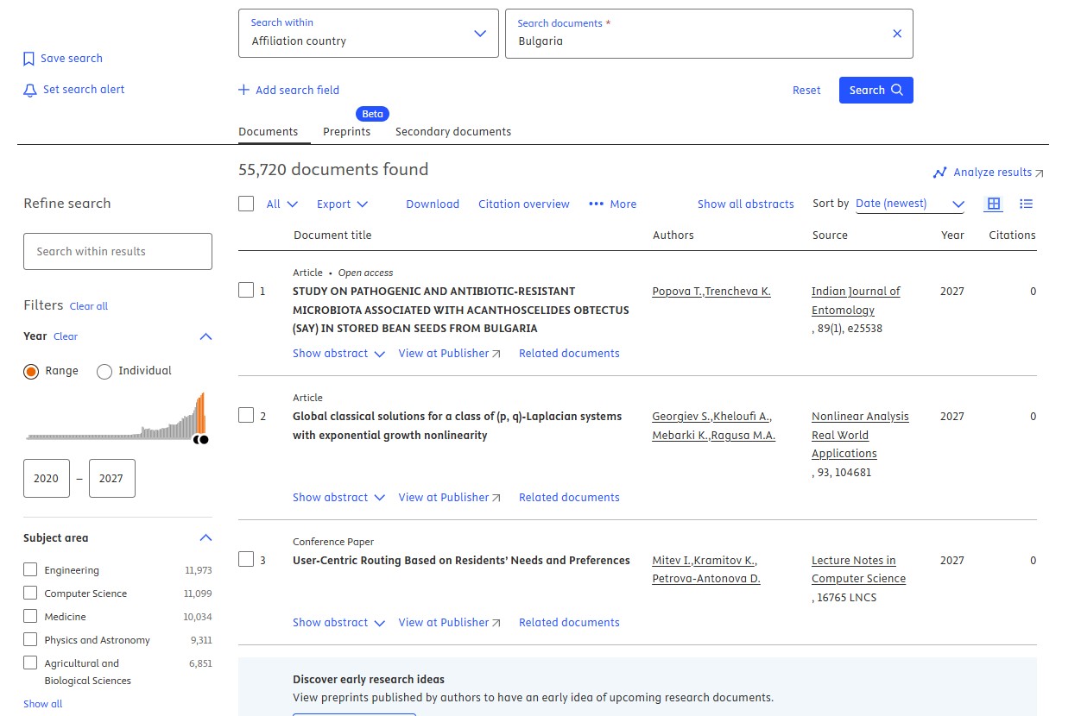Screen dimensions: 1081x716
Task: Tick the checkbox for document 2
Action: click(246, 415)
